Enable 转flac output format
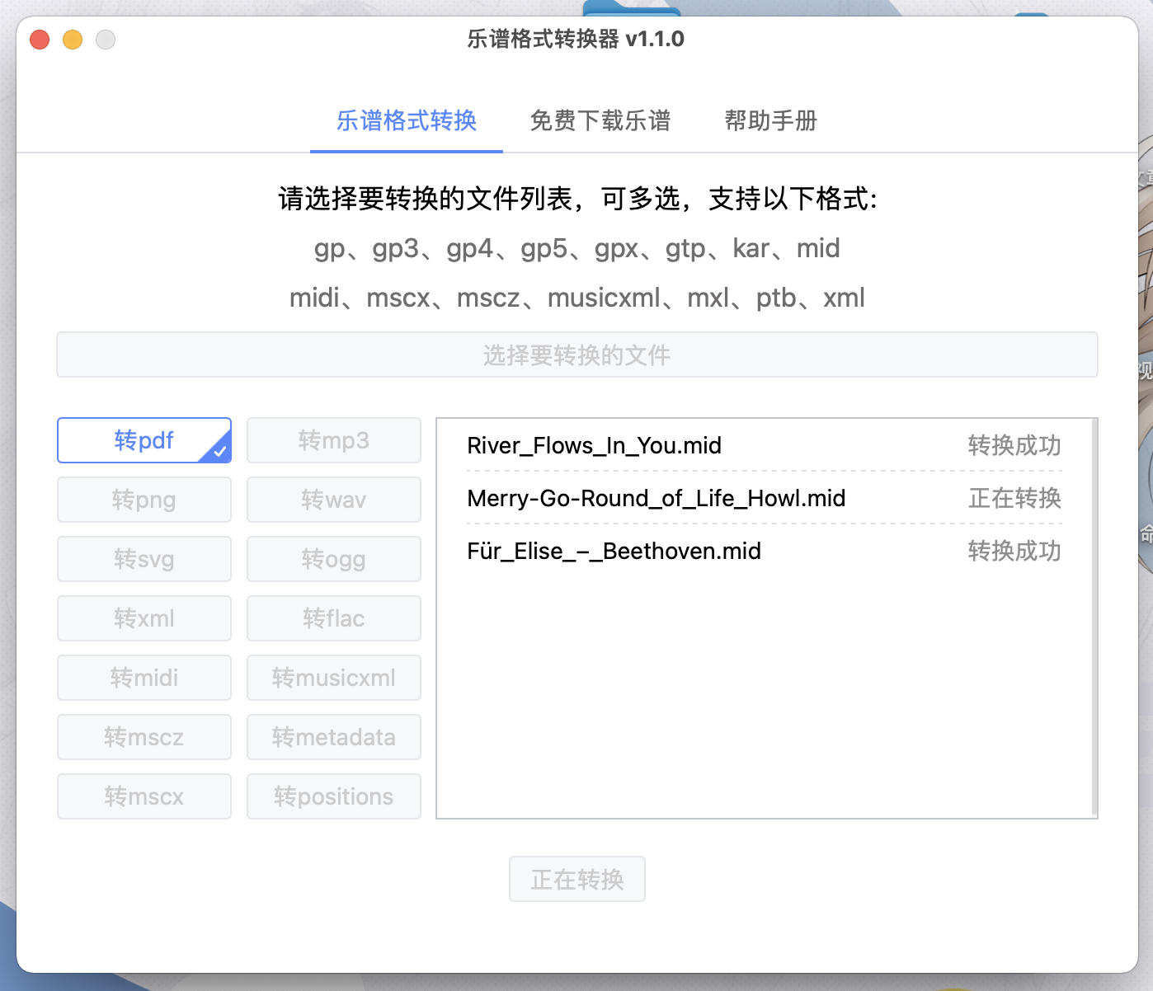 coord(333,618)
